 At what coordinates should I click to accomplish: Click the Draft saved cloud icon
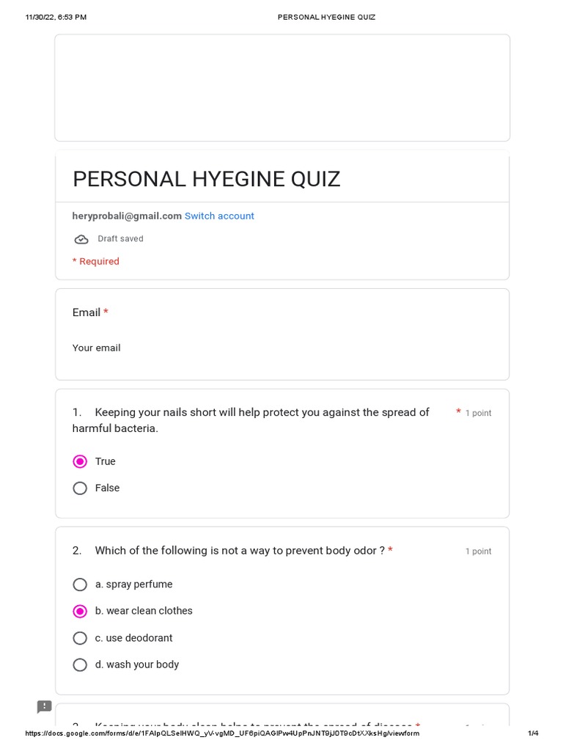[x=81, y=239]
